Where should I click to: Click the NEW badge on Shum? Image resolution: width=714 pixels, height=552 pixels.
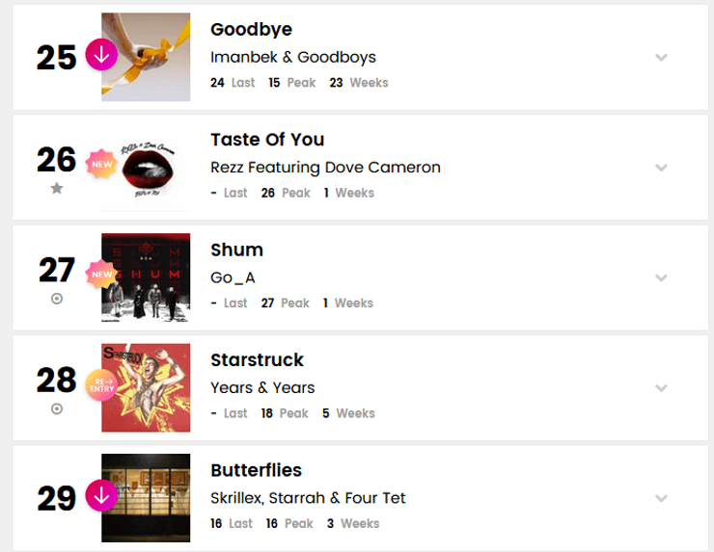tap(101, 276)
